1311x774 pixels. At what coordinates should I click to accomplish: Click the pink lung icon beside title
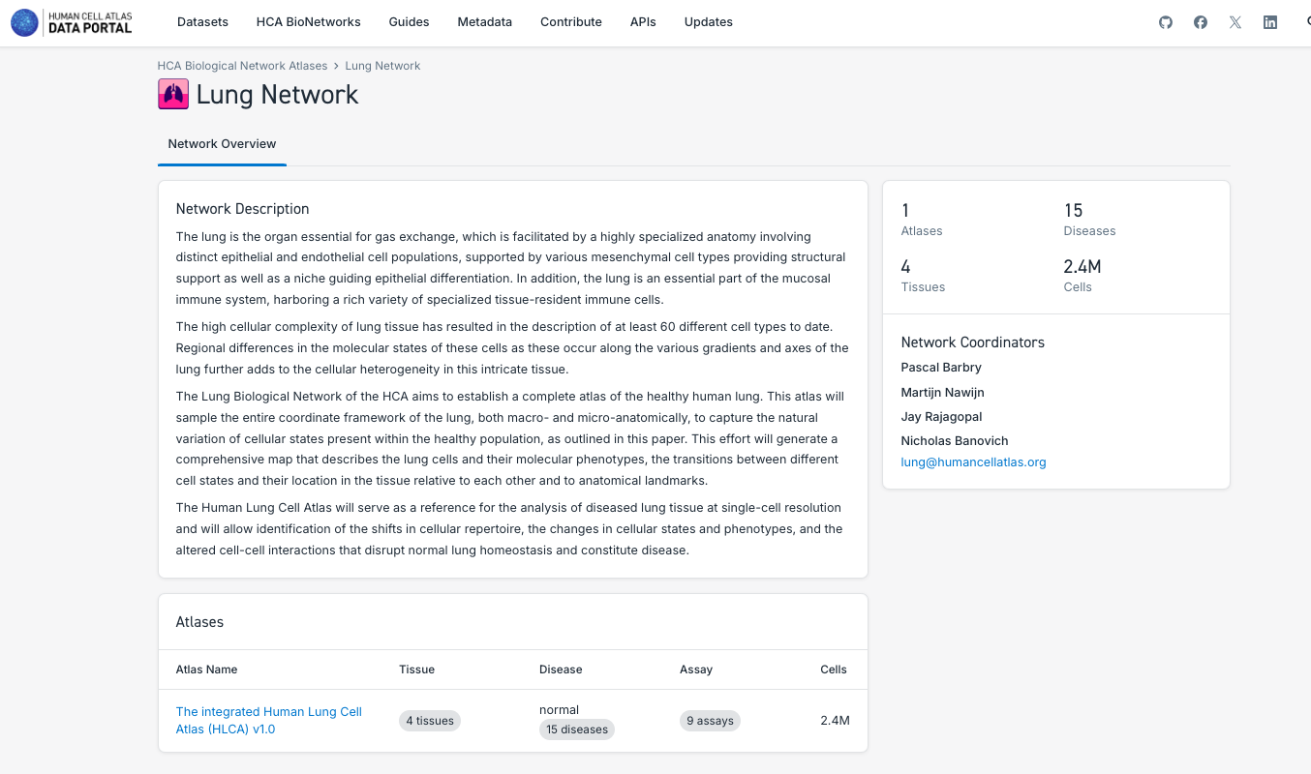click(x=173, y=94)
